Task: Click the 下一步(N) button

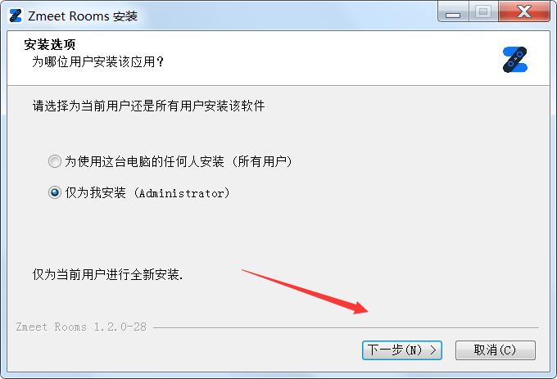Action: coord(402,350)
